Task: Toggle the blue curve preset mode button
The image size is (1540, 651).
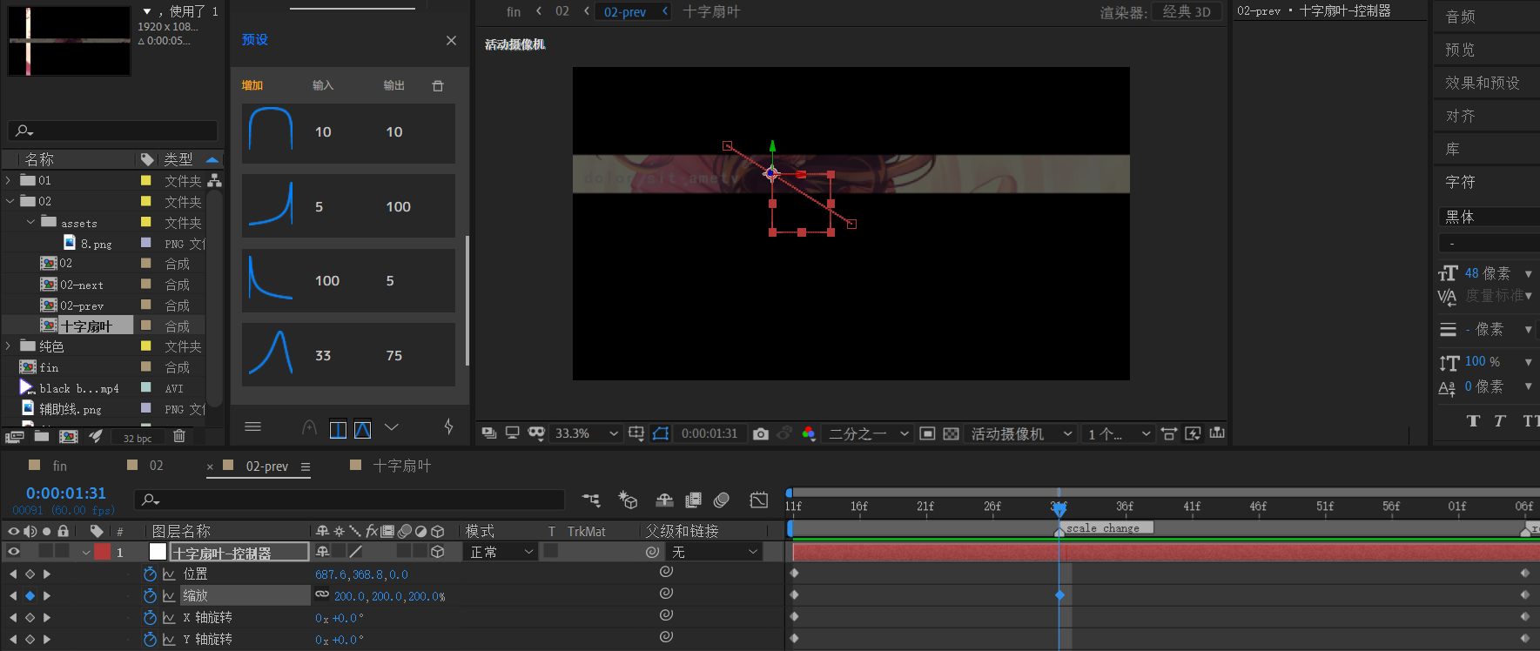Action: point(363,429)
